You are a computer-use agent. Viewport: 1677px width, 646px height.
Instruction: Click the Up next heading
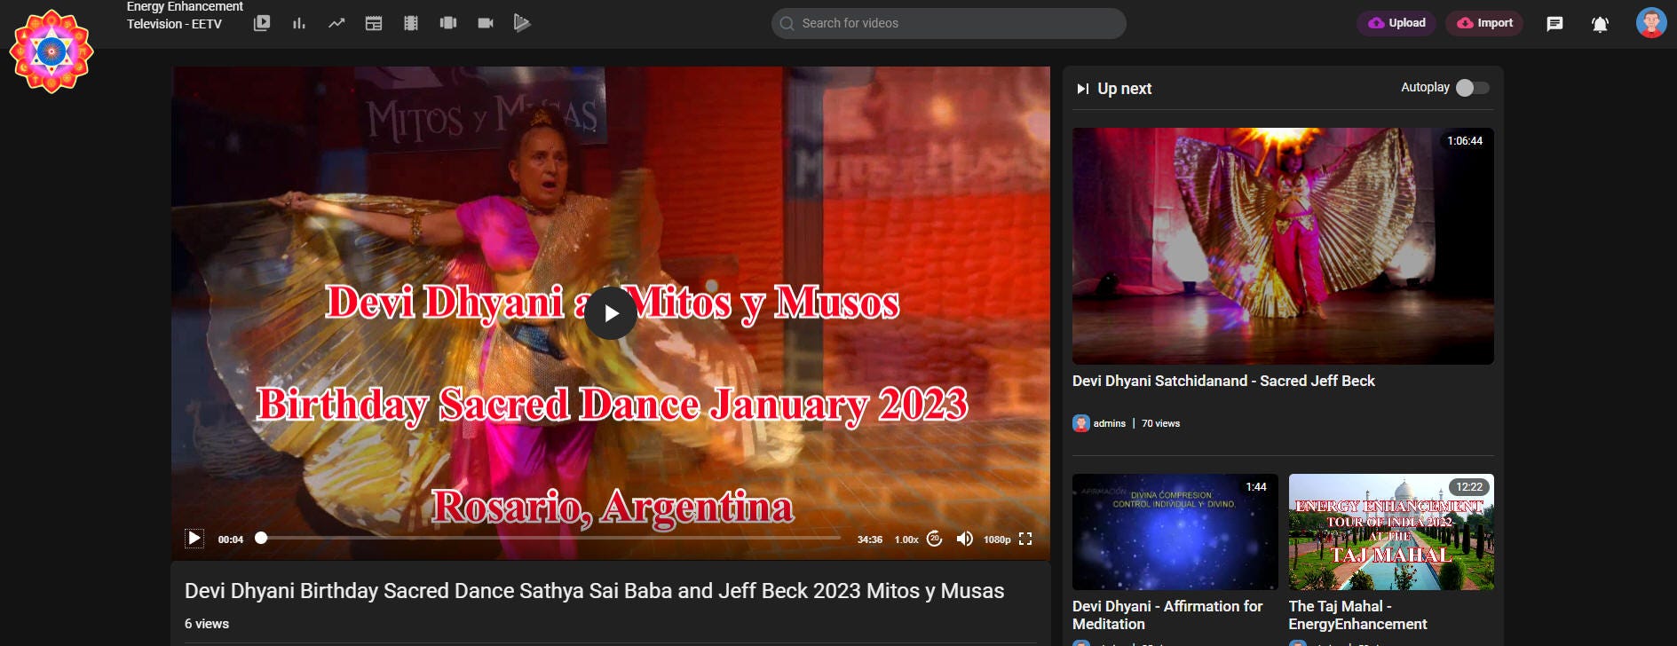click(x=1125, y=89)
